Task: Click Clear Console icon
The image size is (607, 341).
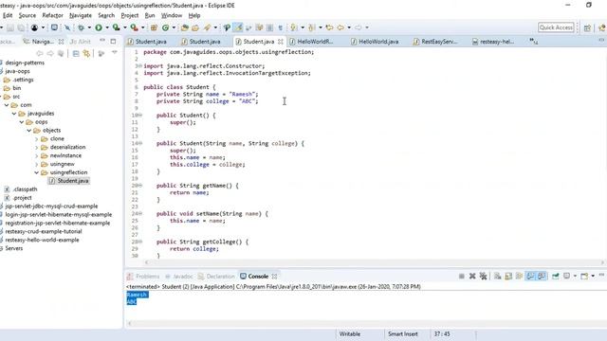Action: pos(497,276)
